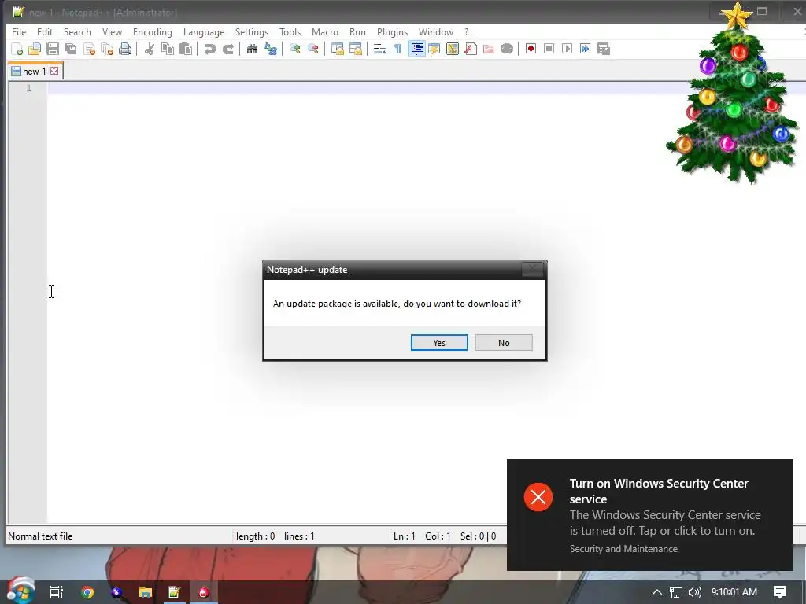Toggle synchronize vertical scrolling icon
Screen dimensions: 806x604
tap(337, 49)
